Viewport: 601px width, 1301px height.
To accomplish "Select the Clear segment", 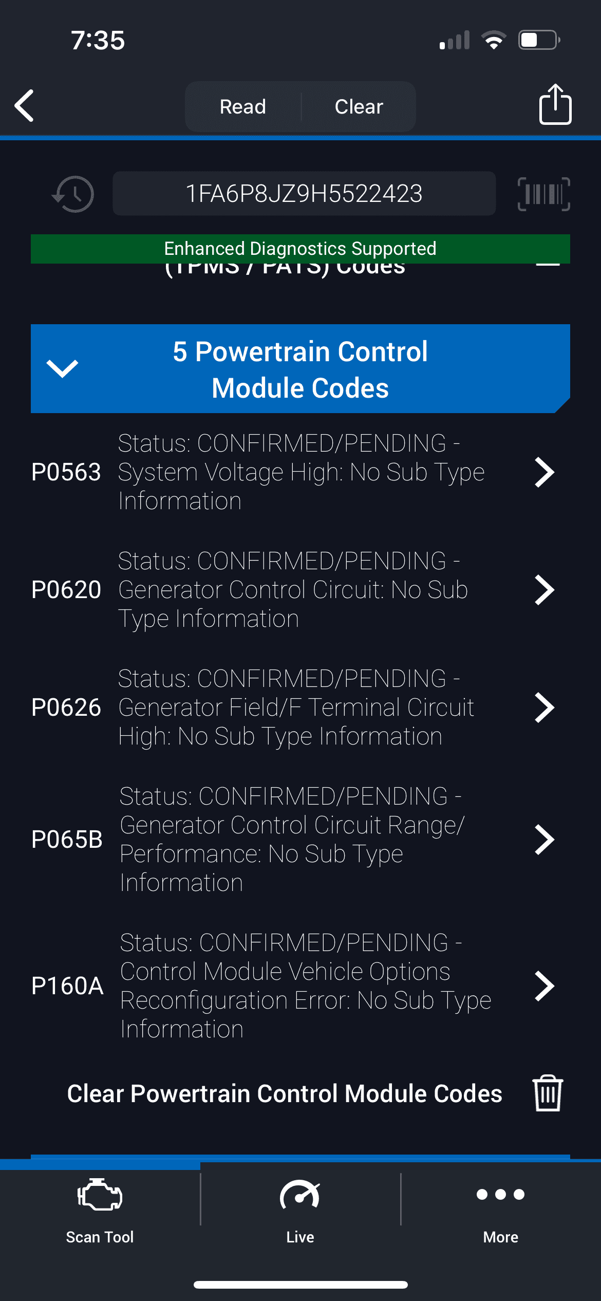I will (359, 106).
